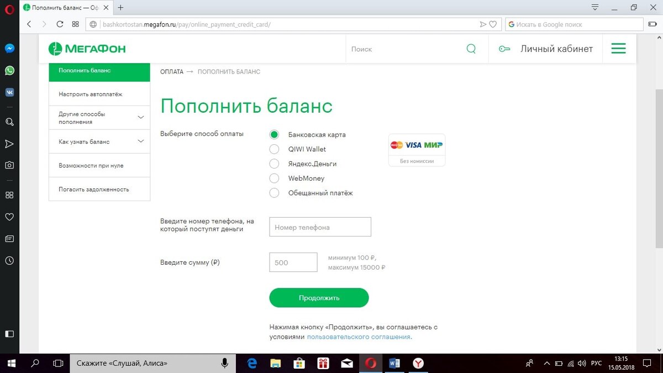The width and height of the screenshot is (663, 373).
Task: Choose Яндекс.Деньги as payment option
Action: 274,164
